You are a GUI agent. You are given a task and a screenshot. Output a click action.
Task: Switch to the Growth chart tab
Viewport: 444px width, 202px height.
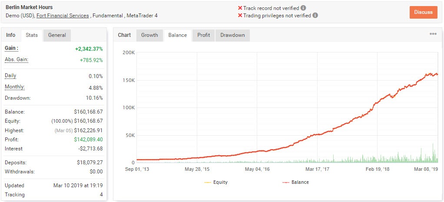click(x=149, y=35)
